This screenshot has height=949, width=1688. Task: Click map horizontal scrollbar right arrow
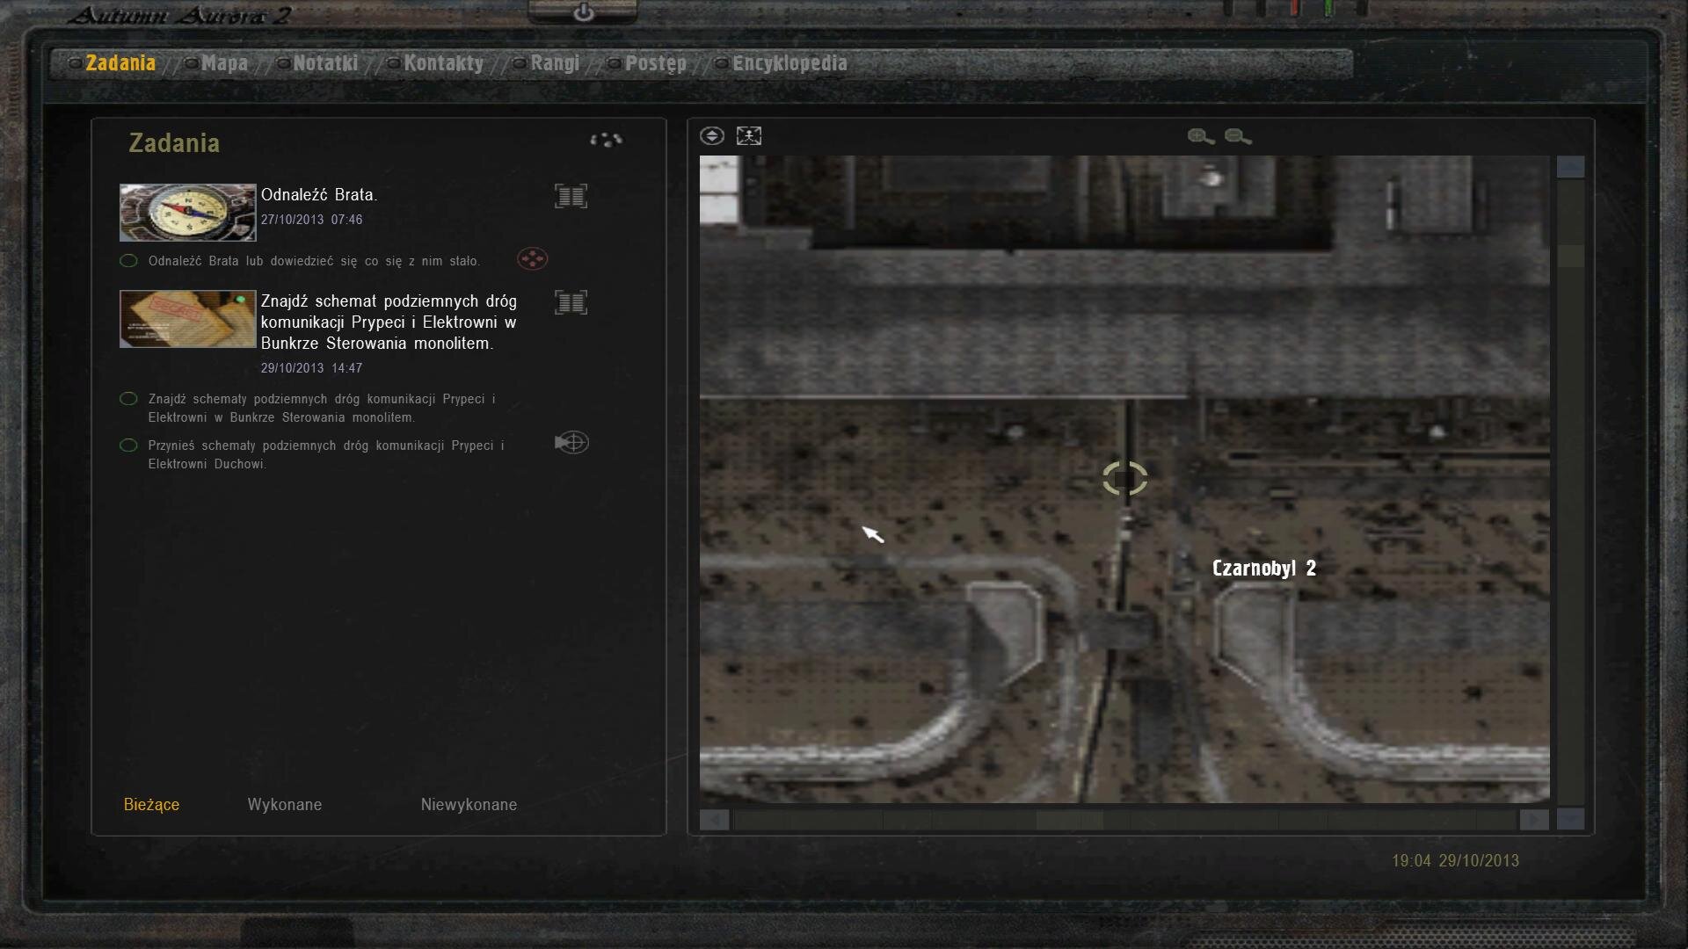(x=1534, y=820)
